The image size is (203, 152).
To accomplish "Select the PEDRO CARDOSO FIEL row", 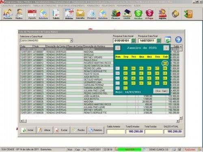I will point(99,93).
